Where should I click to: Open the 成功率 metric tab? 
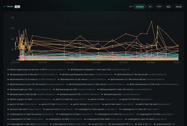(x=179, y=7)
